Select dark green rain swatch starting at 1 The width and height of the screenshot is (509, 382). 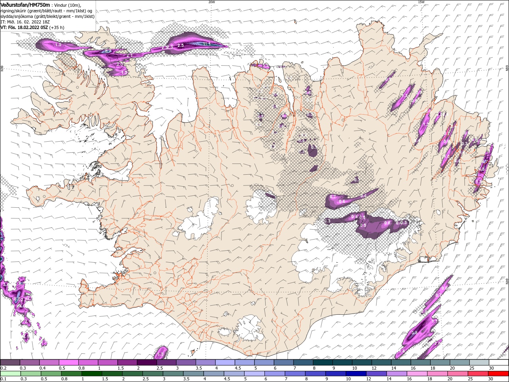coord(91,374)
